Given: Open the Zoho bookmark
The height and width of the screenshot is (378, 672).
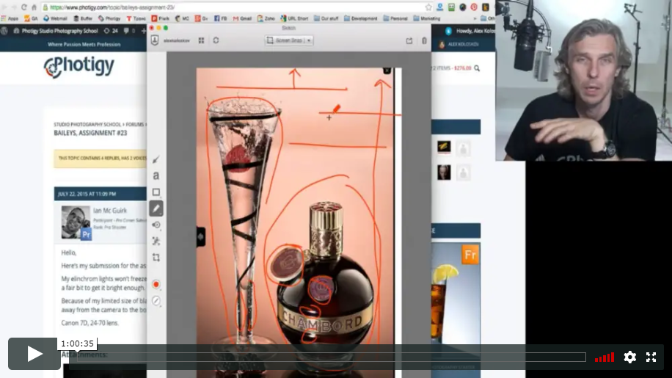Looking at the screenshot, I should (266, 18).
